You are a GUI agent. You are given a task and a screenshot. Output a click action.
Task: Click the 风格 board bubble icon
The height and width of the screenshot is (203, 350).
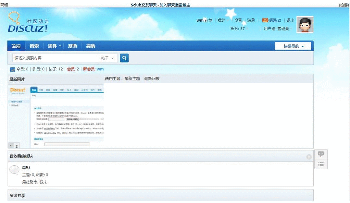pyautogui.click(x=15, y=170)
